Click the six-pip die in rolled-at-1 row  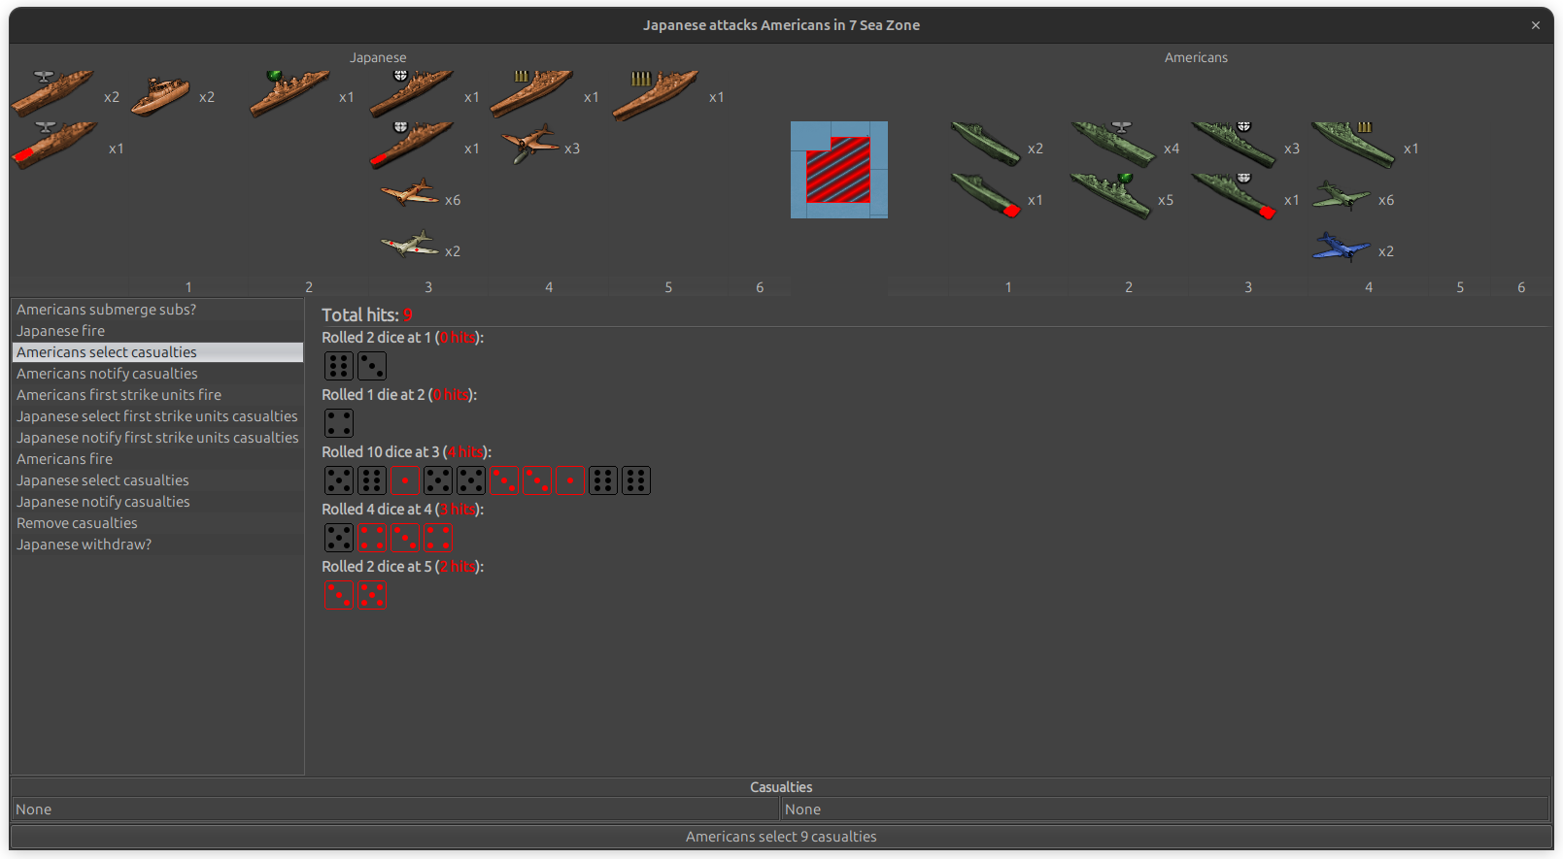(339, 366)
